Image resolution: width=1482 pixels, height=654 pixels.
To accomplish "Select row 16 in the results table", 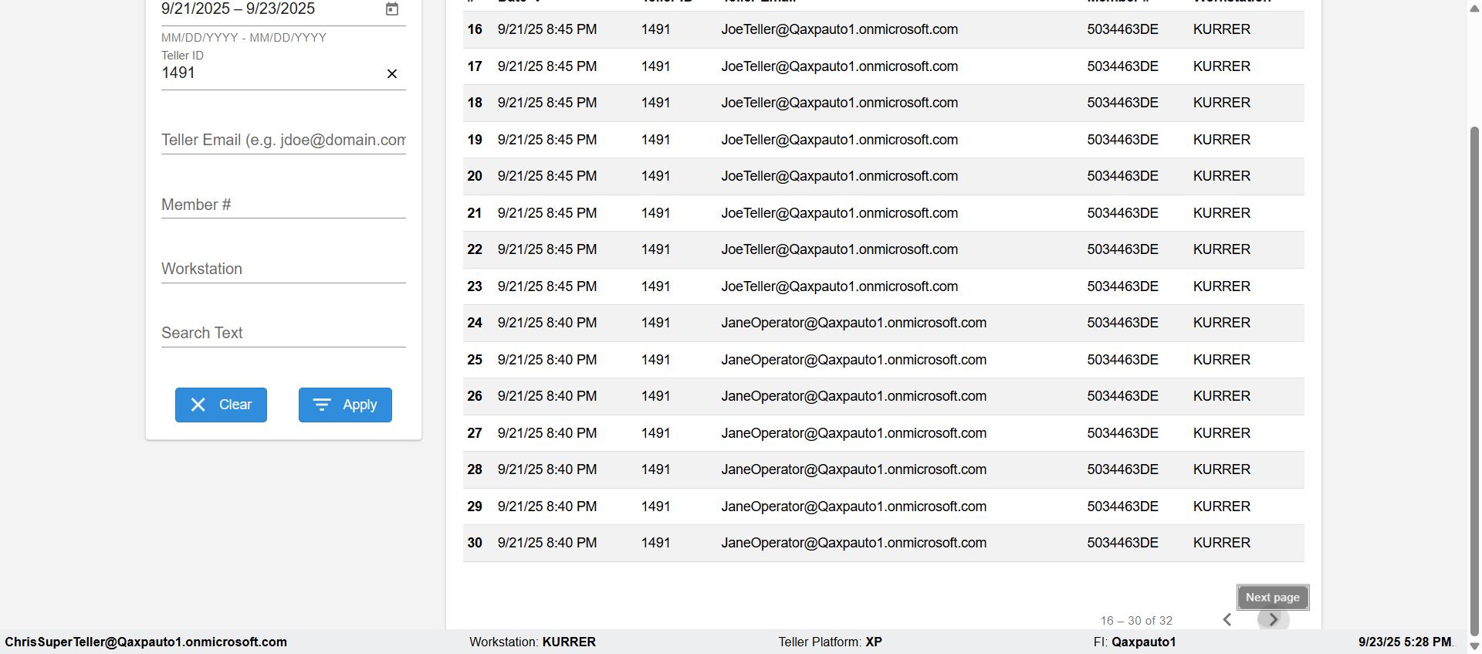I will [883, 29].
